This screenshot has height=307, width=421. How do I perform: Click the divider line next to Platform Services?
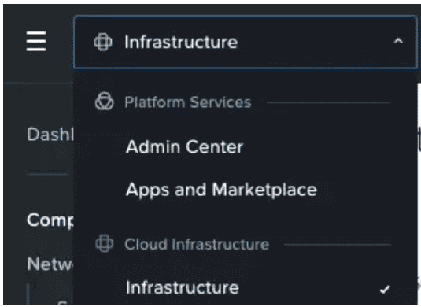(328, 102)
